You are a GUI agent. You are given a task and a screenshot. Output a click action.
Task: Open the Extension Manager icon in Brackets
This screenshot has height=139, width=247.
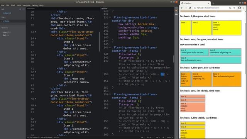176,14
